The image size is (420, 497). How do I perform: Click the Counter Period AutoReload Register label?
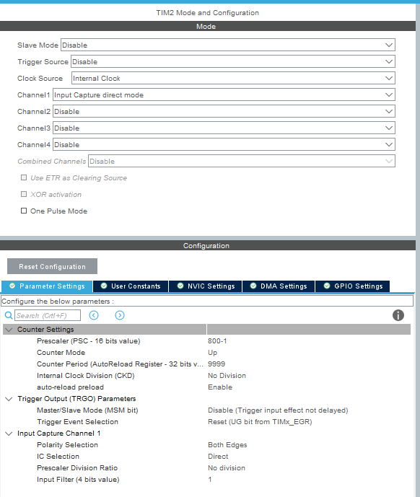point(120,364)
